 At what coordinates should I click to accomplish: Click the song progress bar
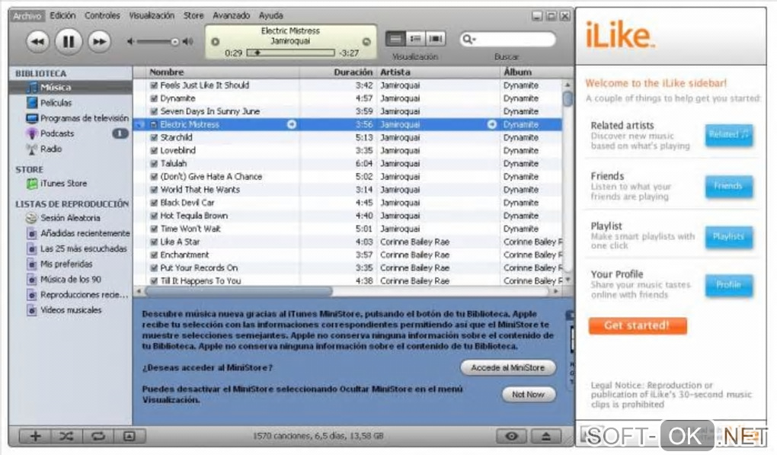click(x=290, y=53)
